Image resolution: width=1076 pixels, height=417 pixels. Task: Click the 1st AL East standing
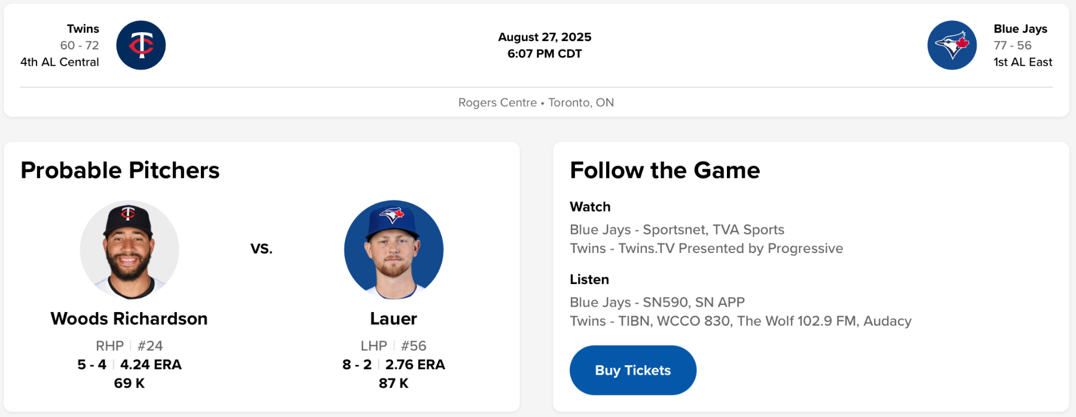(x=1022, y=62)
